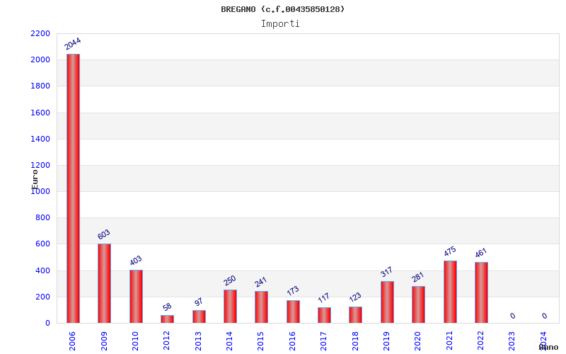The image size is (566, 354).
Task: Click the y-axis tick label 600
Action: pyautogui.click(x=42, y=244)
